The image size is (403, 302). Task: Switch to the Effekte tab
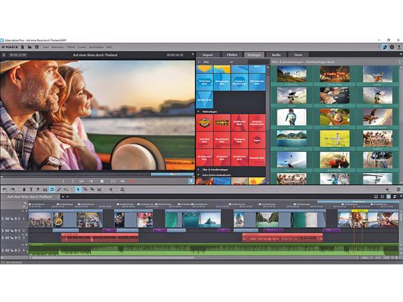(x=232, y=54)
